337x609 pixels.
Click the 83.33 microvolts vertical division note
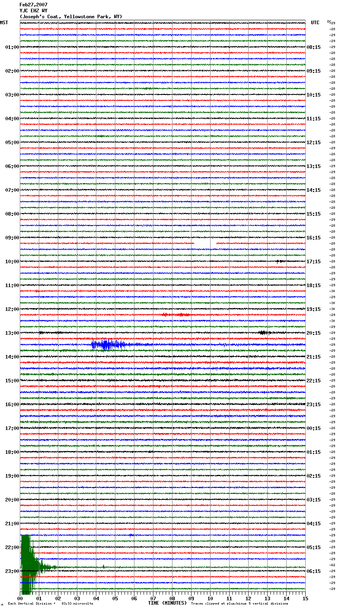(51, 603)
